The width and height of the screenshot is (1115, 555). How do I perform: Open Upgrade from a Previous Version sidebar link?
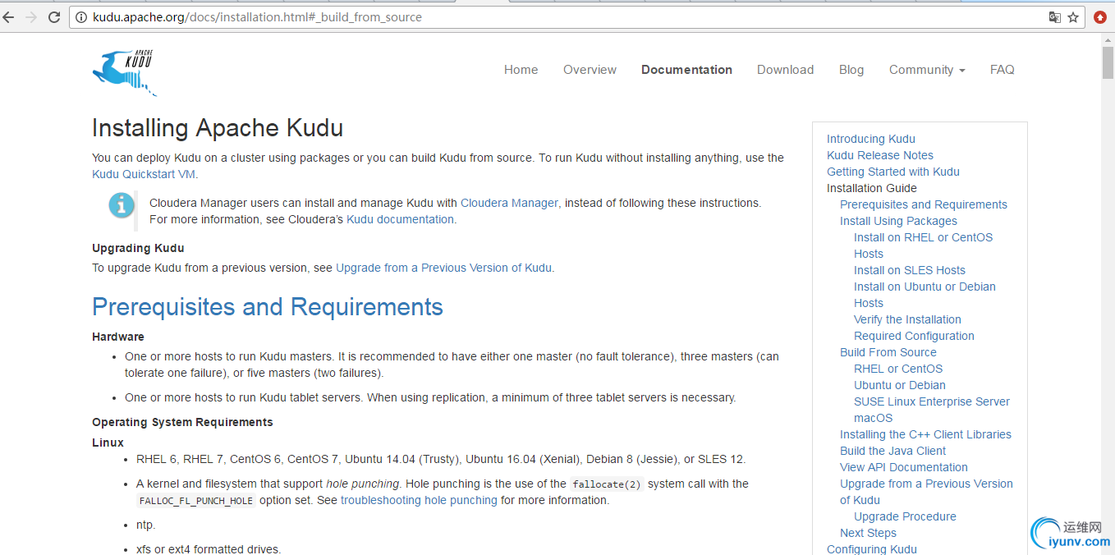(x=926, y=492)
